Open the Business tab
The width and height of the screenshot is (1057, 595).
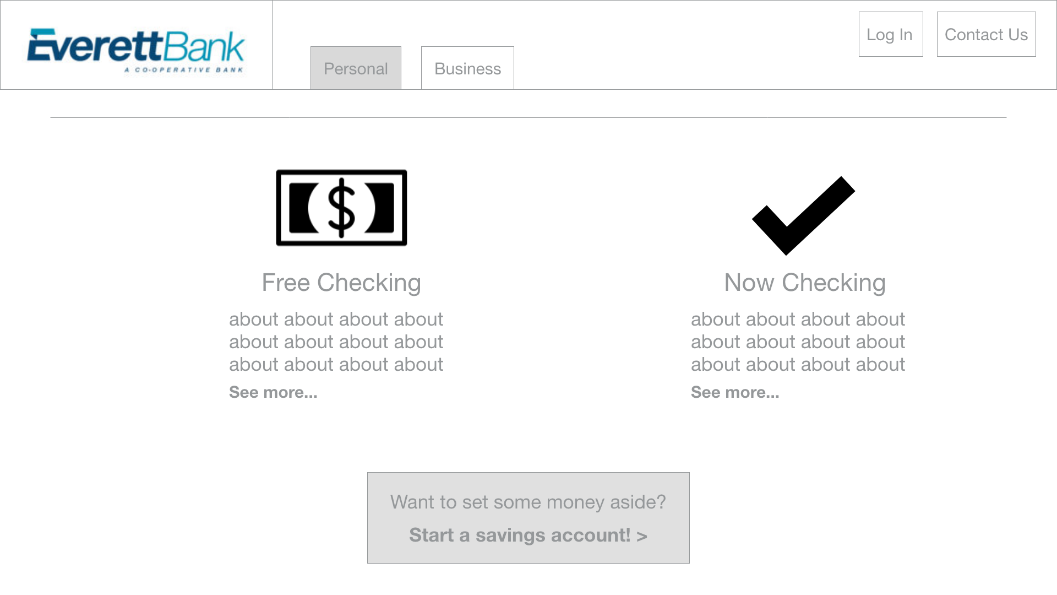pyautogui.click(x=467, y=68)
